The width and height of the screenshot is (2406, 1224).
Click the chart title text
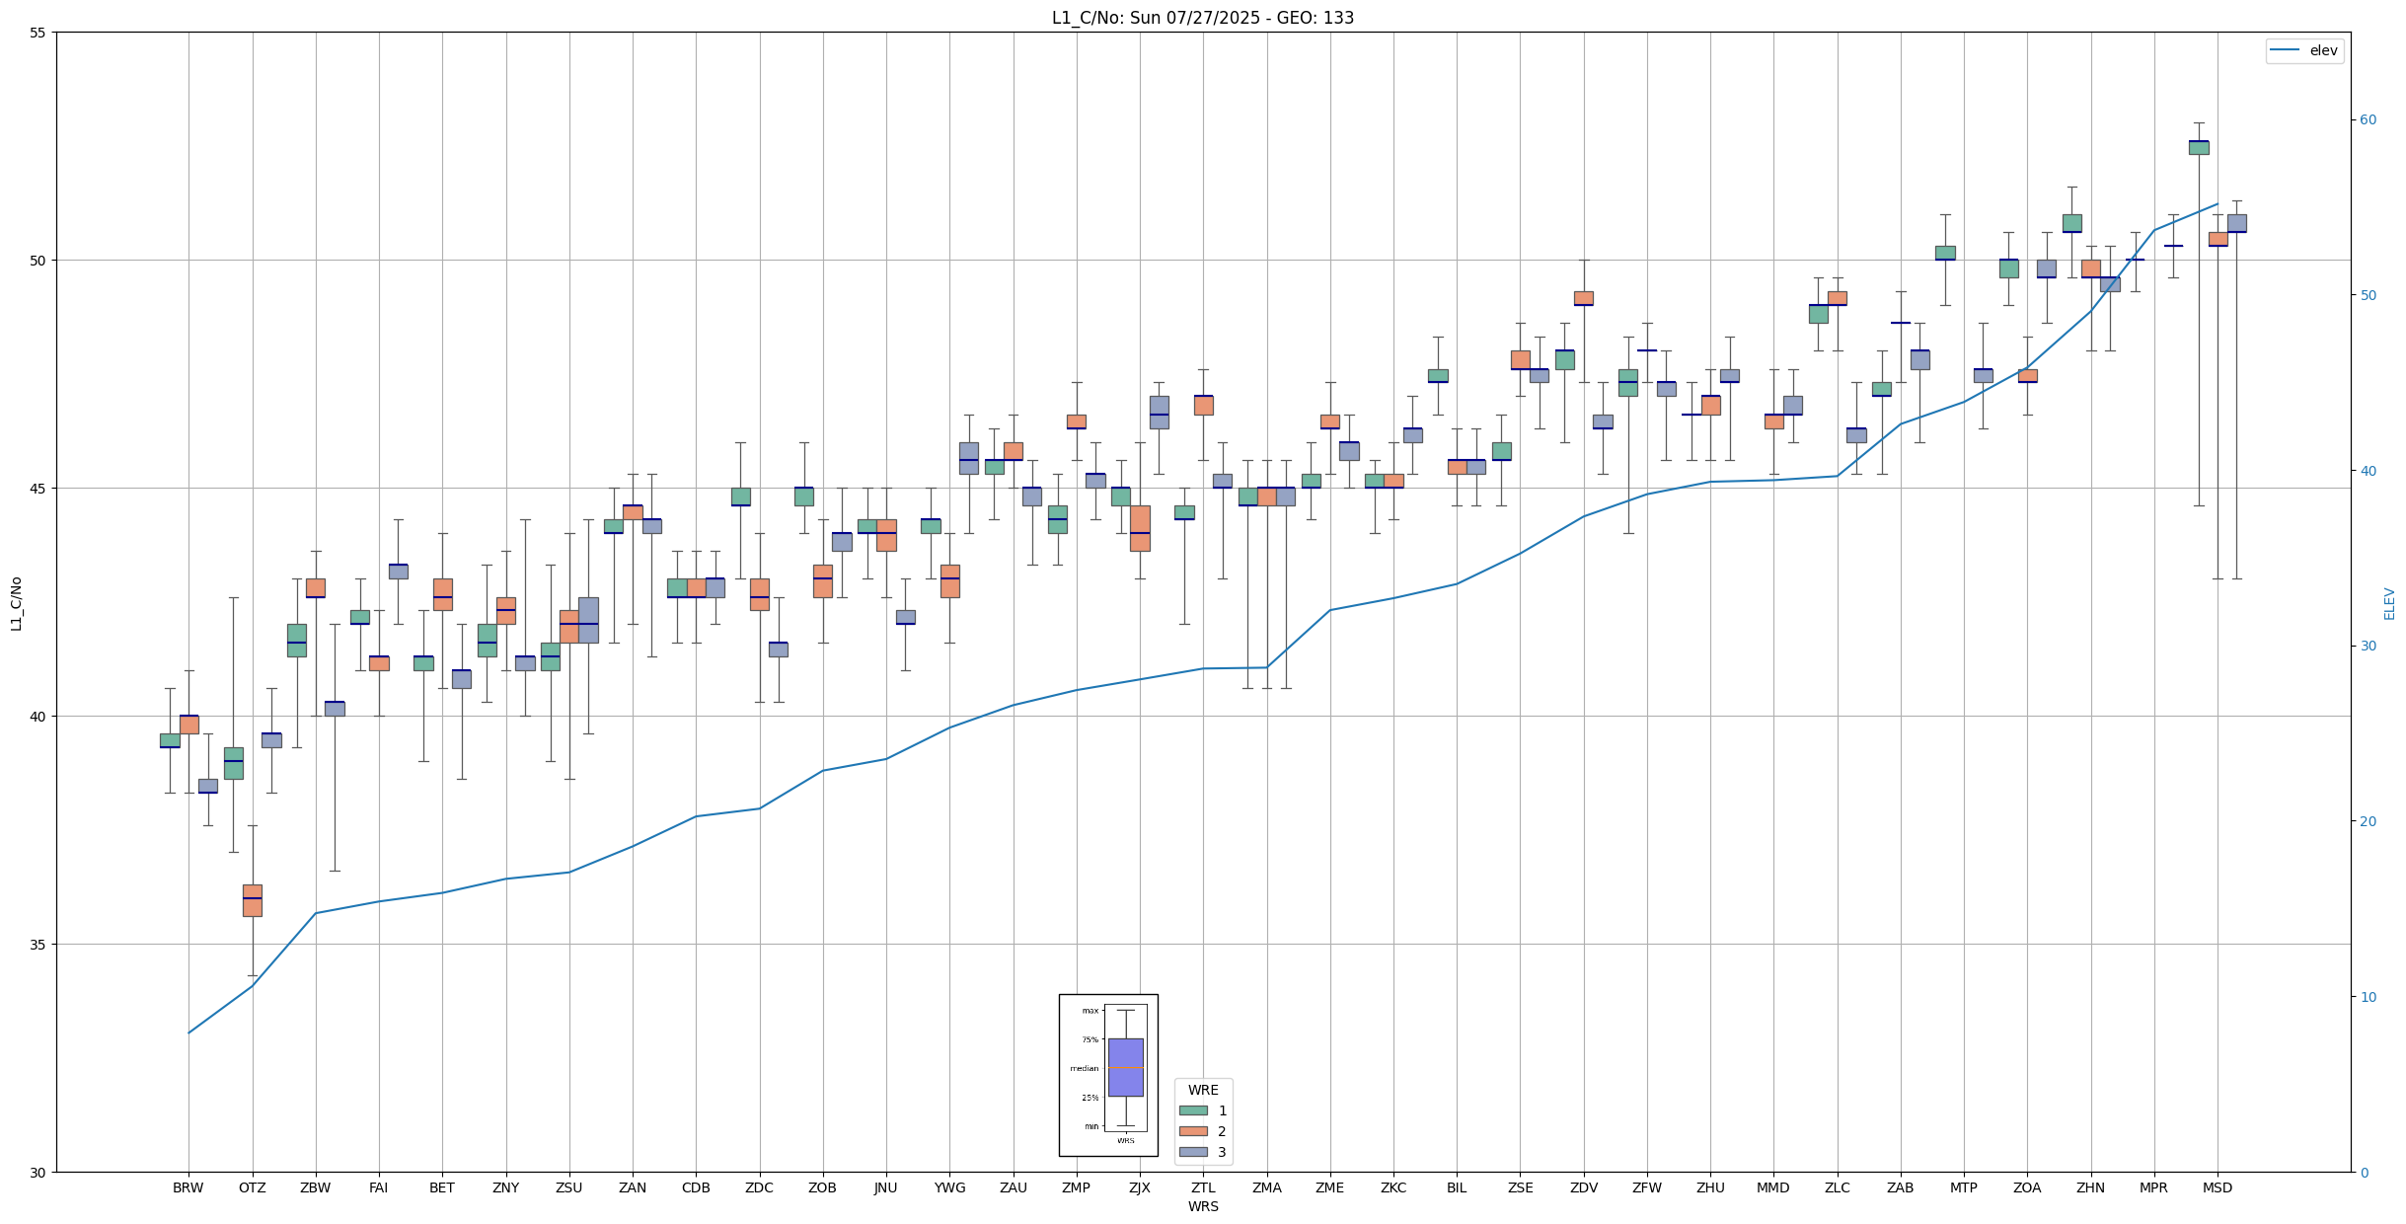(x=1202, y=18)
